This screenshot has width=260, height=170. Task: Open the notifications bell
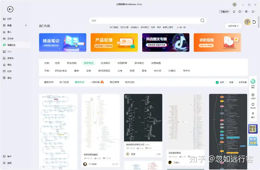[x=234, y=12]
